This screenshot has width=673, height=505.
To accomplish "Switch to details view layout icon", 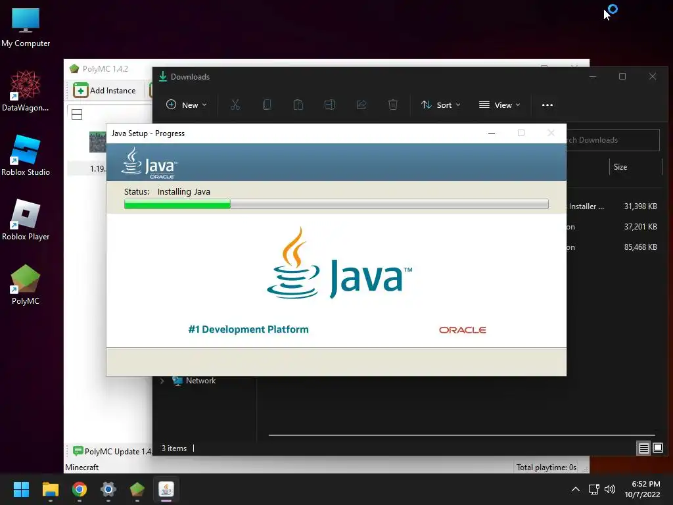I will pos(643,448).
